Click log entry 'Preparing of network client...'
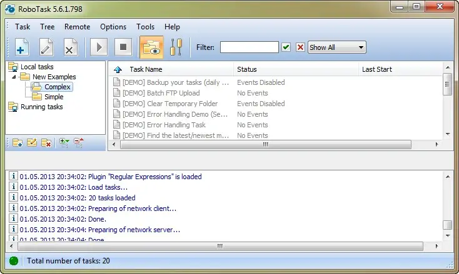Viewport: 459px width, 274px height. 98,208
